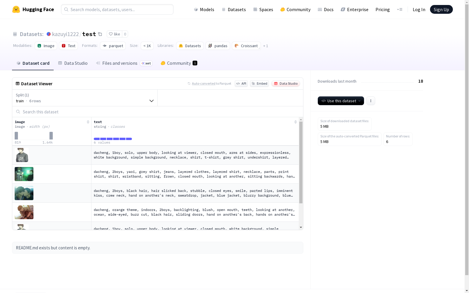The width and height of the screenshot is (469, 293).
Task: Select text starting 'dacheng, 2boys, yaoi, grey shirt'
Action: tap(194, 174)
